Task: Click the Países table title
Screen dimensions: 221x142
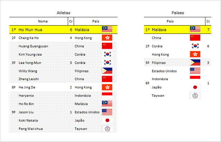Action: click(177, 13)
